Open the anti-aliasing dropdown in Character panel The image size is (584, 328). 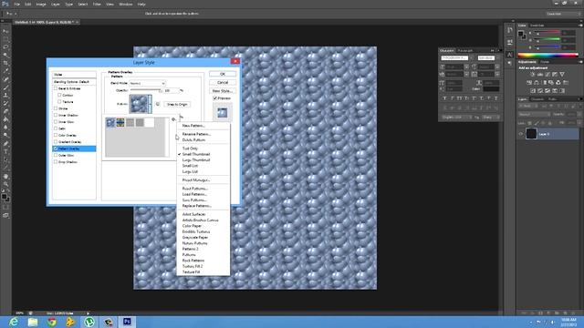[x=491, y=118]
